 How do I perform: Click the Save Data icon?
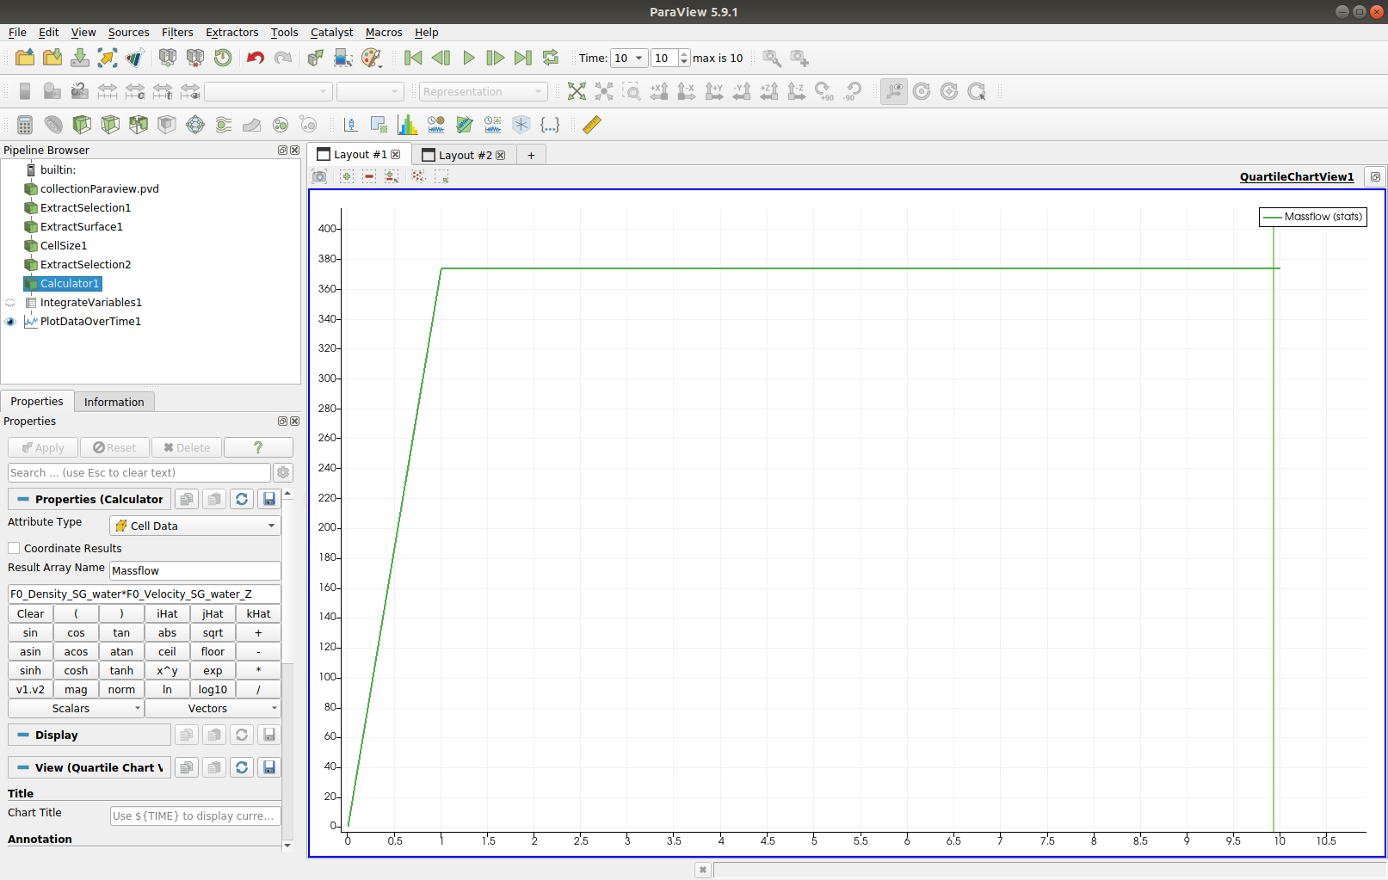click(x=80, y=58)
